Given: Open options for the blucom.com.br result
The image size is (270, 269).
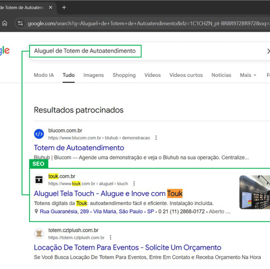Looking at the screenshot, I should click(x=156, y=138).
